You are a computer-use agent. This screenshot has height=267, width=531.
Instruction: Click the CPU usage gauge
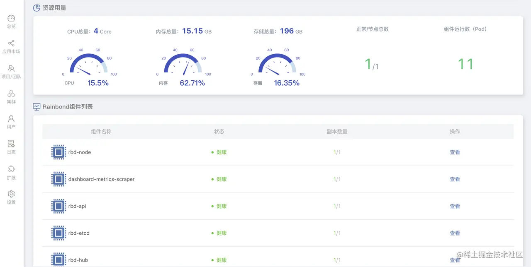click(x=89, y=63)
